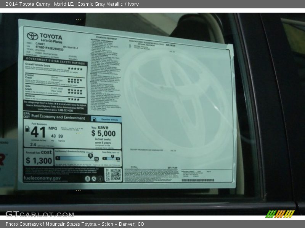Select the first Side Crash front seat star
This screenshot has height=228, width=305.
pos(68,89)
